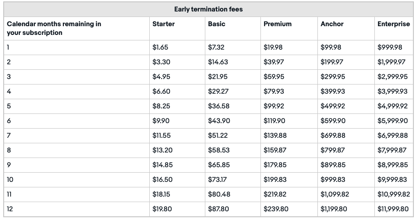Select the $14.63 Basic fee cell

[x=218, y=62]
